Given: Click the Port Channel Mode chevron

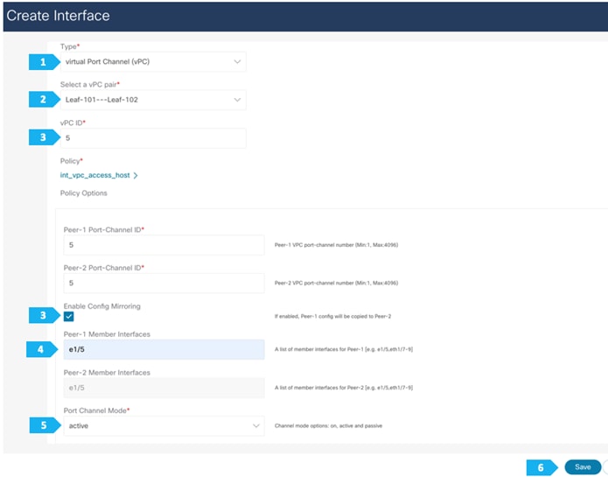Looking at the screenshot, I should 256,425.
